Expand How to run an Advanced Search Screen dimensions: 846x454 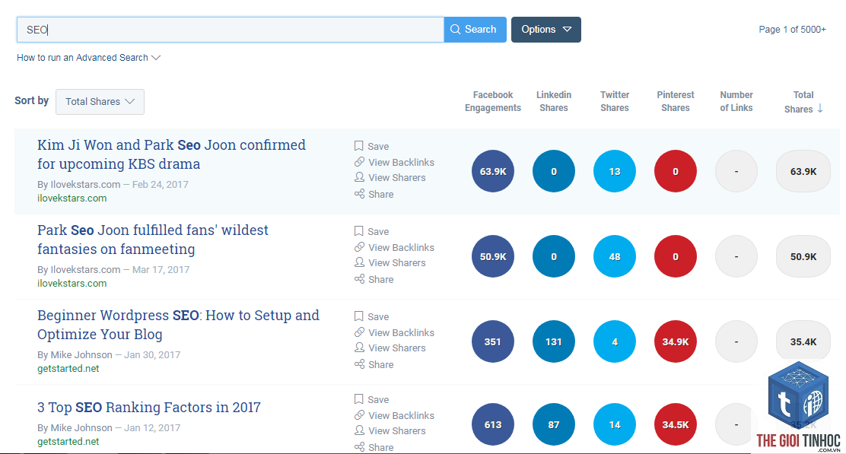point(88,58)
